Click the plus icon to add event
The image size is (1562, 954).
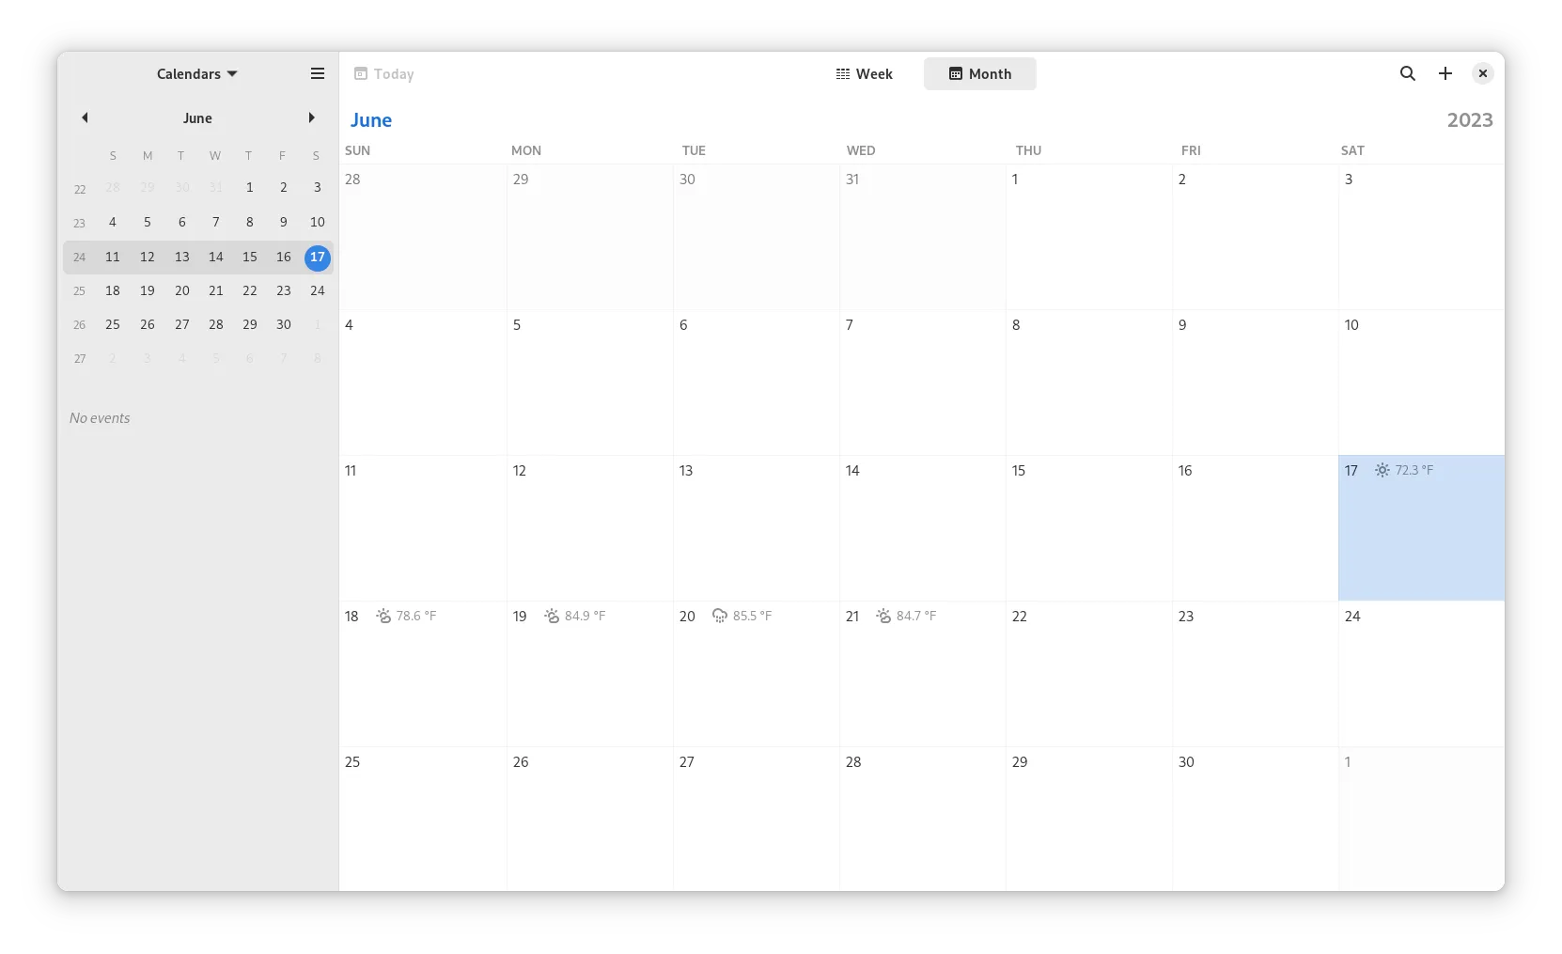(1445, 73)
